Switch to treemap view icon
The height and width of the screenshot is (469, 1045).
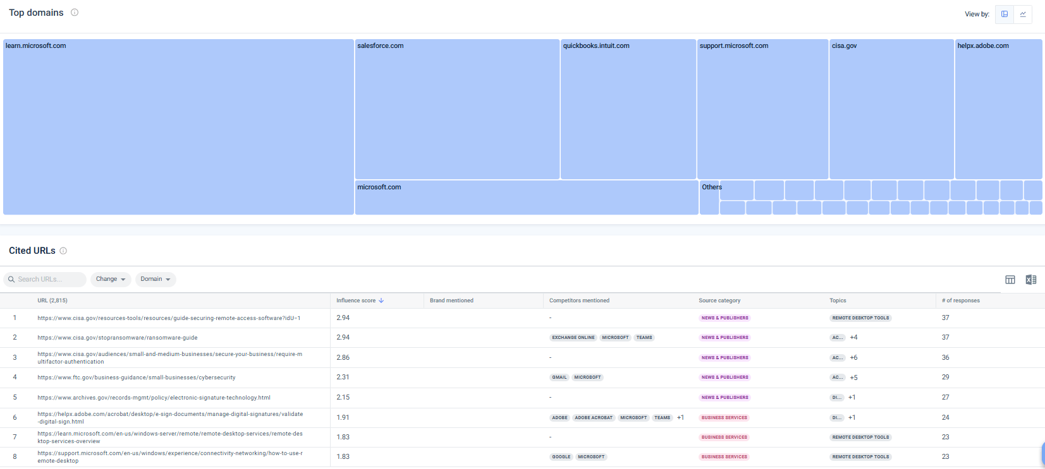pyautogui.click(x=1005, y=14)
